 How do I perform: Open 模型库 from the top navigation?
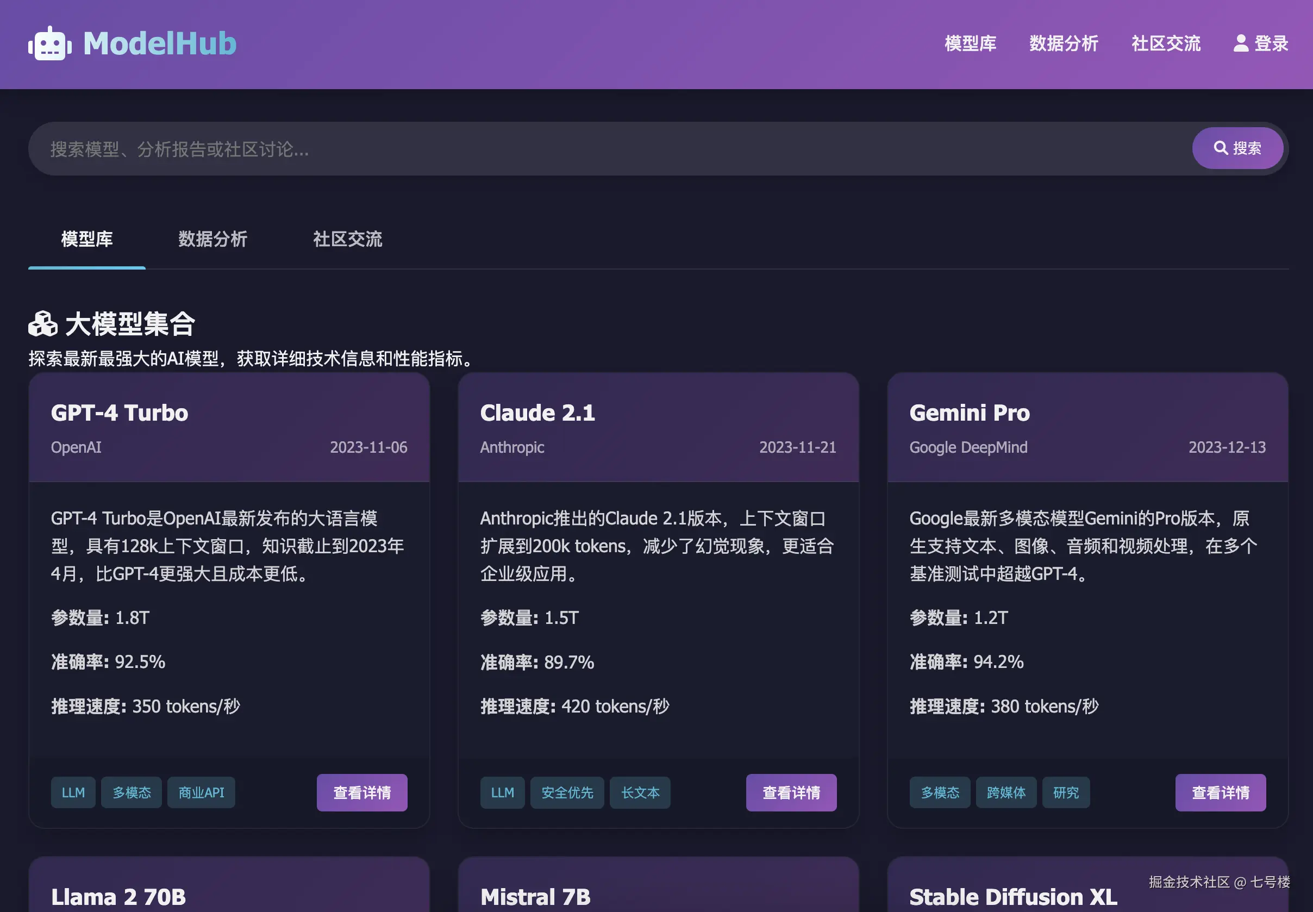(970, 43)
